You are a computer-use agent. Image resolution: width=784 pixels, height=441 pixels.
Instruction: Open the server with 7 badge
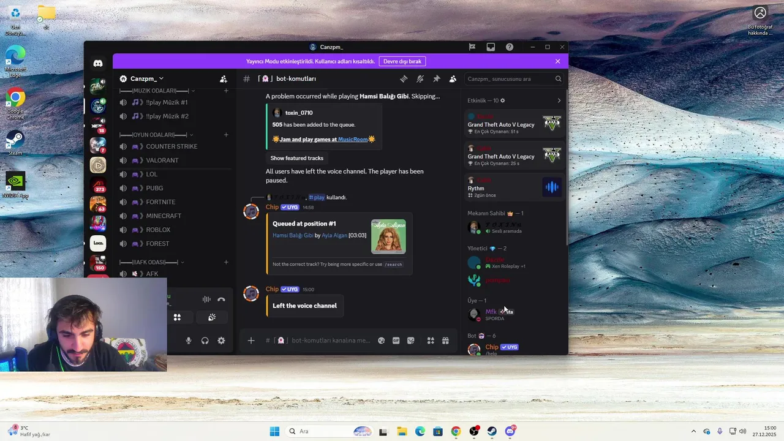click(x=98, y=145)
